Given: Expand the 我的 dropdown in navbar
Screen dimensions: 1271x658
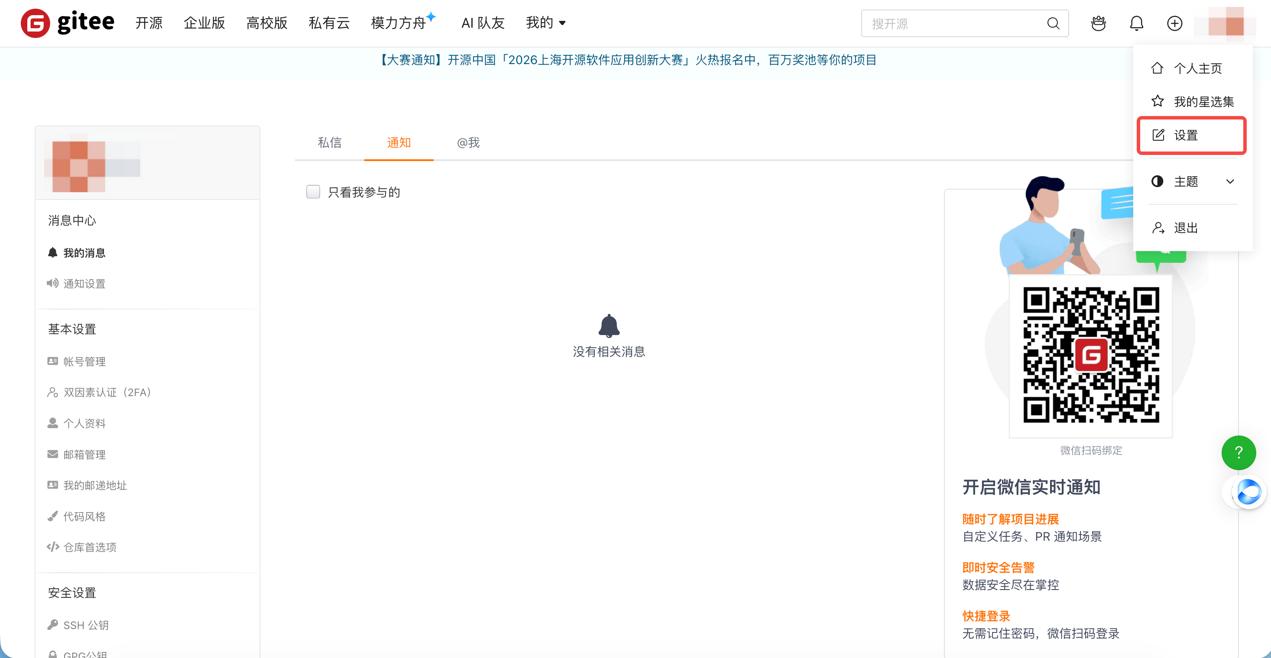Looking at the screenshot, I should click(546, 23).
